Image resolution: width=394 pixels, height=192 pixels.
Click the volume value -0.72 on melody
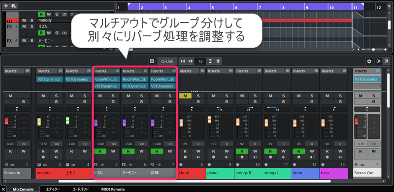click(43, 144)
